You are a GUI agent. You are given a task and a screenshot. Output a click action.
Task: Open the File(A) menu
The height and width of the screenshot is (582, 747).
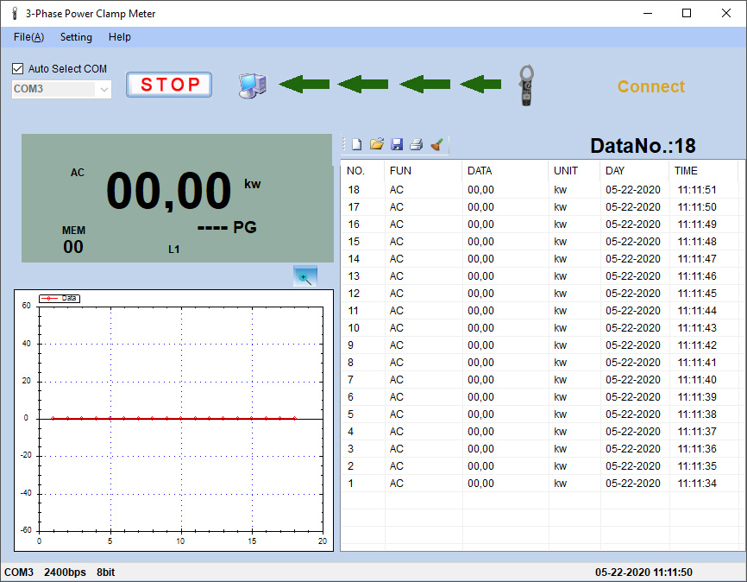click(x=29, y=37)
